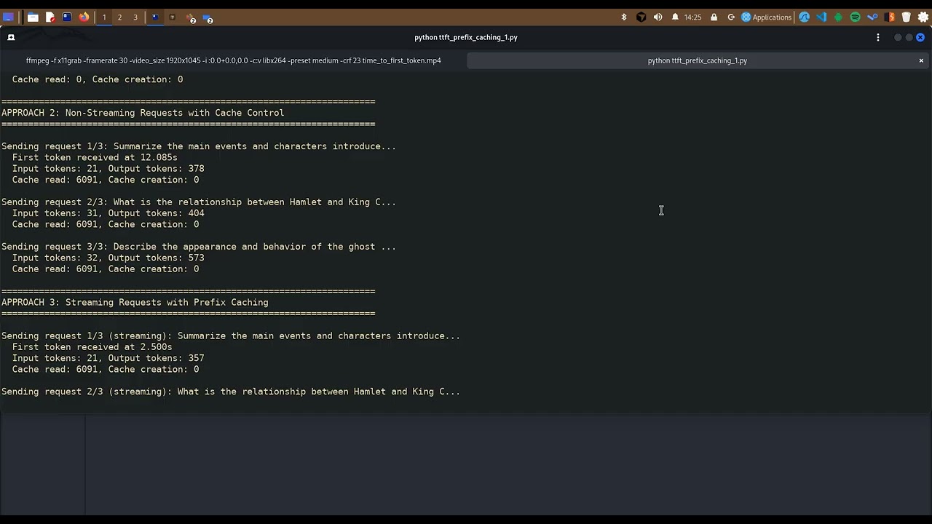932x524 pixels.
Task: Click the log out icon
Action: (731, 17)
